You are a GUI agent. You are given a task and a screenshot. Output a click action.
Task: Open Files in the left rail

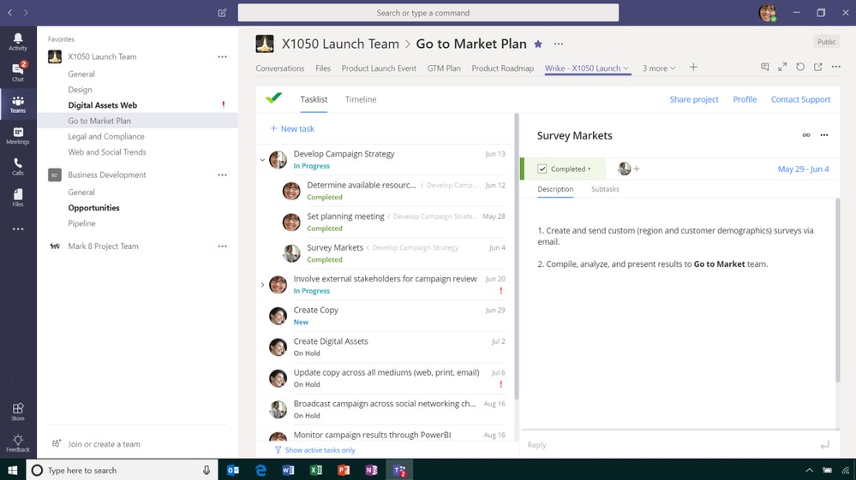coord(17,198)
